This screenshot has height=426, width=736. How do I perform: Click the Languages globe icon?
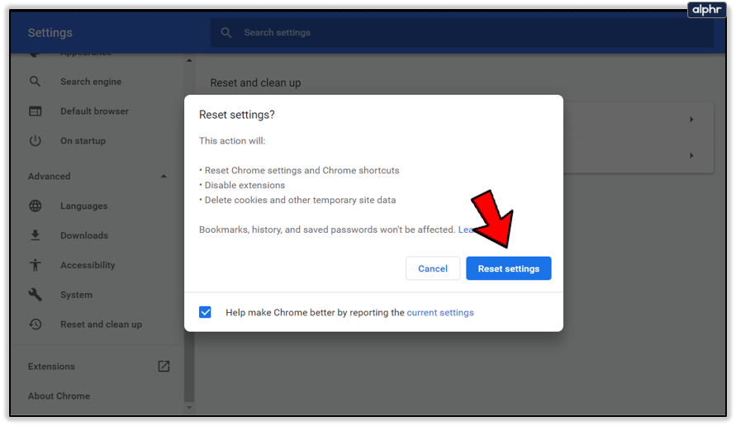click(x=36, y=206)
